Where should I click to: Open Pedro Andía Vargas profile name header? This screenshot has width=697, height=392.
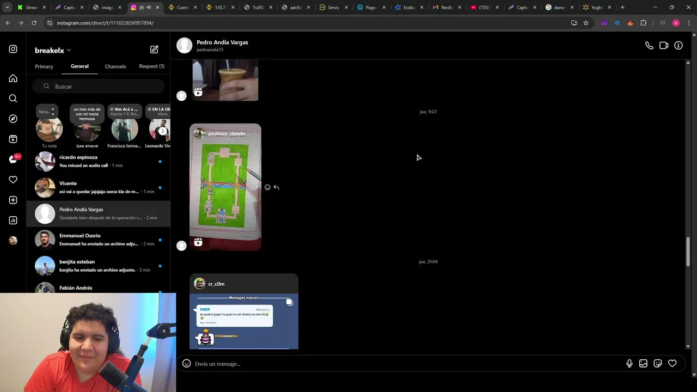pos(222,42)
